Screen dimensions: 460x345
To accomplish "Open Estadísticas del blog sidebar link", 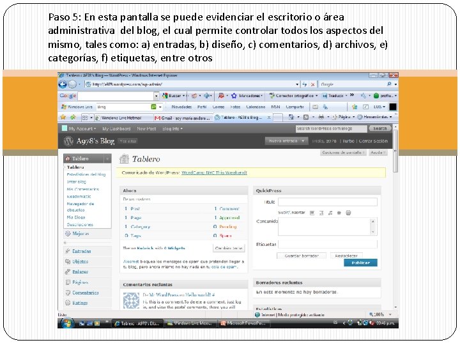I will [x=86, y=174].
